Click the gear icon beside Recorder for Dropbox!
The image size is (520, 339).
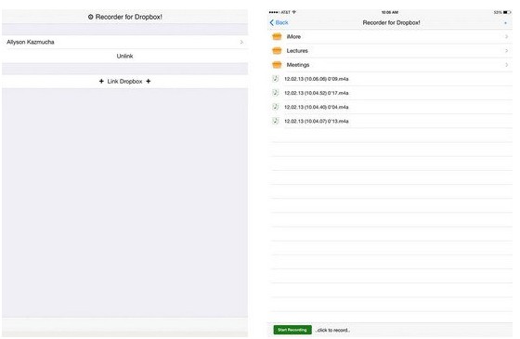click(x=91, y=17)
